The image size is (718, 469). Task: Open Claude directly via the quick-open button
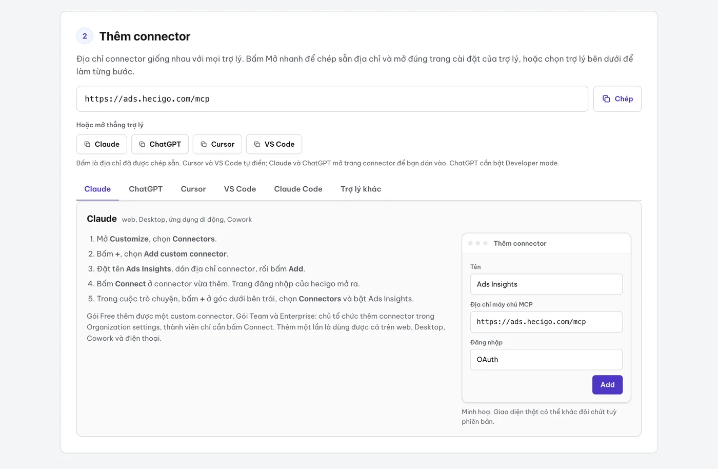pyautogui.click(x=102, y=144)
